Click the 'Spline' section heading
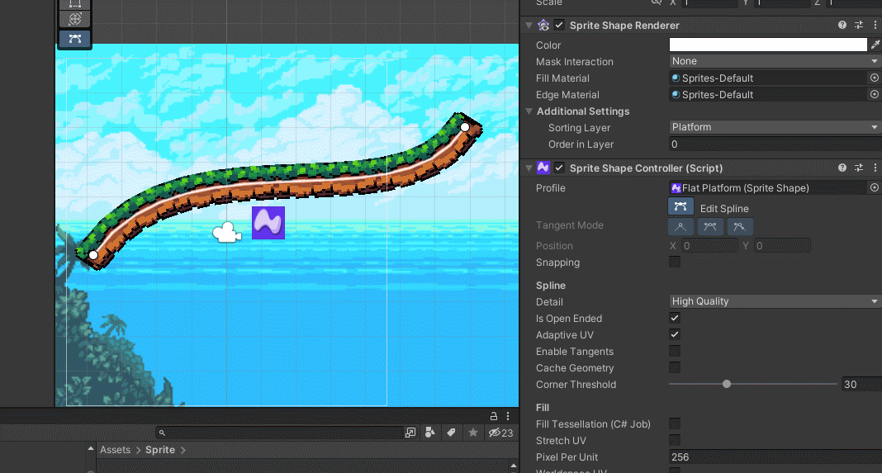Viewport: 882px width, 473px height. (x=551, y=285)
